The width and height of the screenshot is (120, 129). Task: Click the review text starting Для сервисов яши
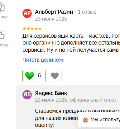click(71, 43)
